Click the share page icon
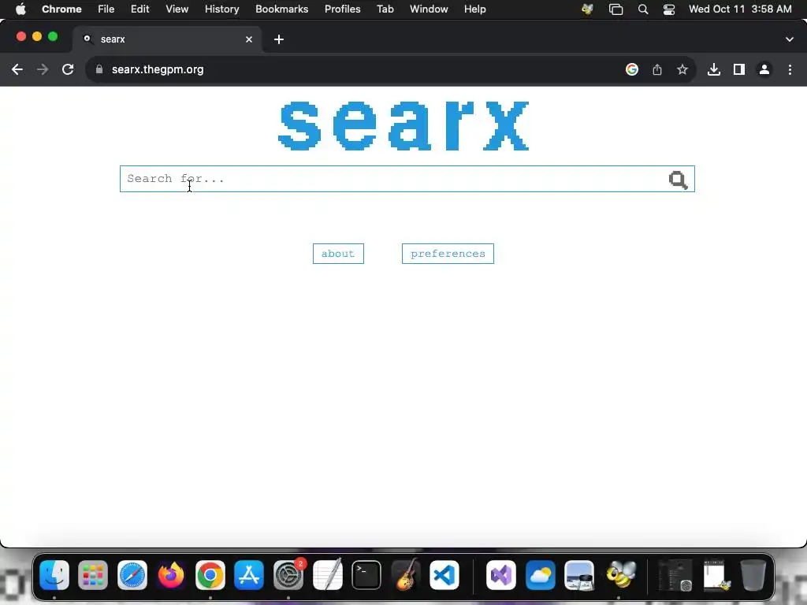Image resolution: width=807 pixels, height=605 pixels. (x=657, y=69)
